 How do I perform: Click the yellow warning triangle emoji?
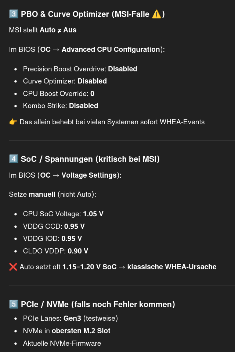(156, 14)
